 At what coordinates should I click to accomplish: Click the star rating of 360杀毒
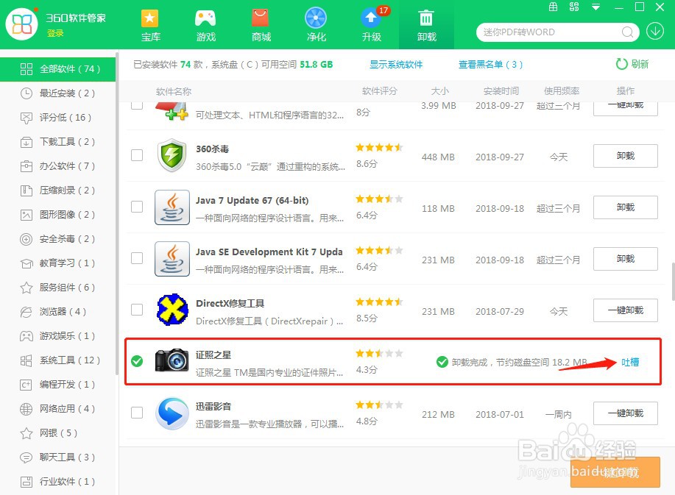[x=379, y=148]
